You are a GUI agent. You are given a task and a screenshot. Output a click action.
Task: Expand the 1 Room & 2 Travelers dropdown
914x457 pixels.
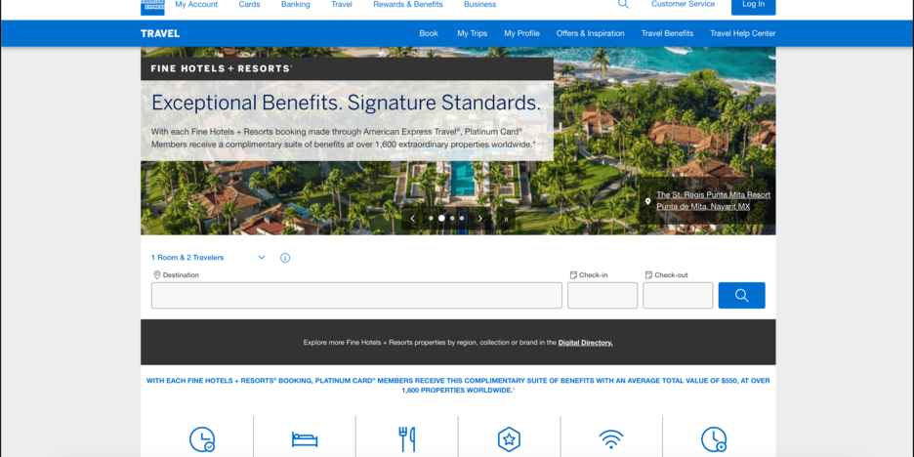[x=208, y=258]
